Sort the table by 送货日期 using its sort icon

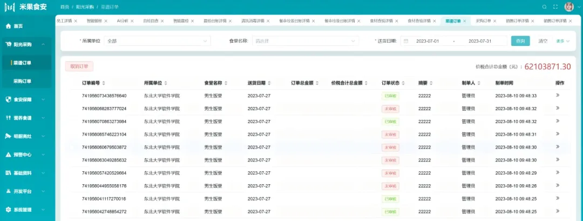269,83
